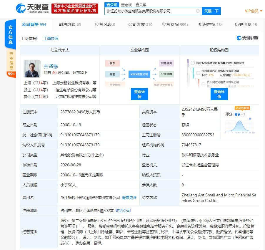The image size is (265, 250).
Task: Click into the company name search field
Action: (150, 11)
